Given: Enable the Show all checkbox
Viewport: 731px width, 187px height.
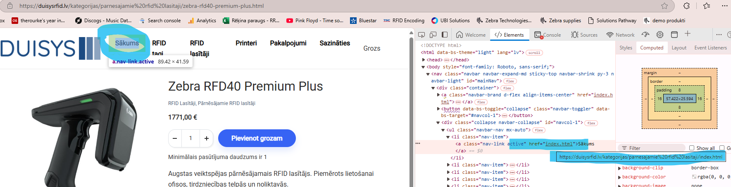Looking at the screenshot, I should pyautogui.click(x=692, y=148).
